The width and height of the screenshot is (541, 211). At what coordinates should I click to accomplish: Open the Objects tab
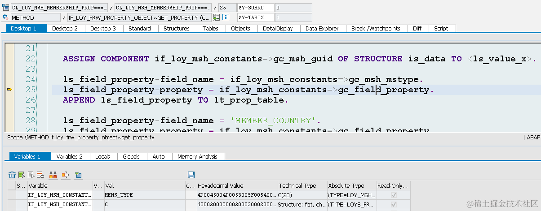(240, 28)
